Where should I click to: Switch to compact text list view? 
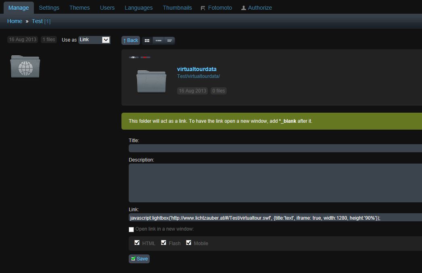(x=169, y=41)
